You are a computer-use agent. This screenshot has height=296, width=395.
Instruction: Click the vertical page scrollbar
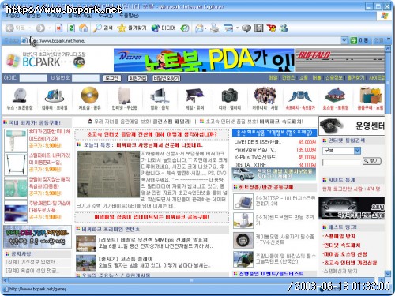(x=388, y=83)
